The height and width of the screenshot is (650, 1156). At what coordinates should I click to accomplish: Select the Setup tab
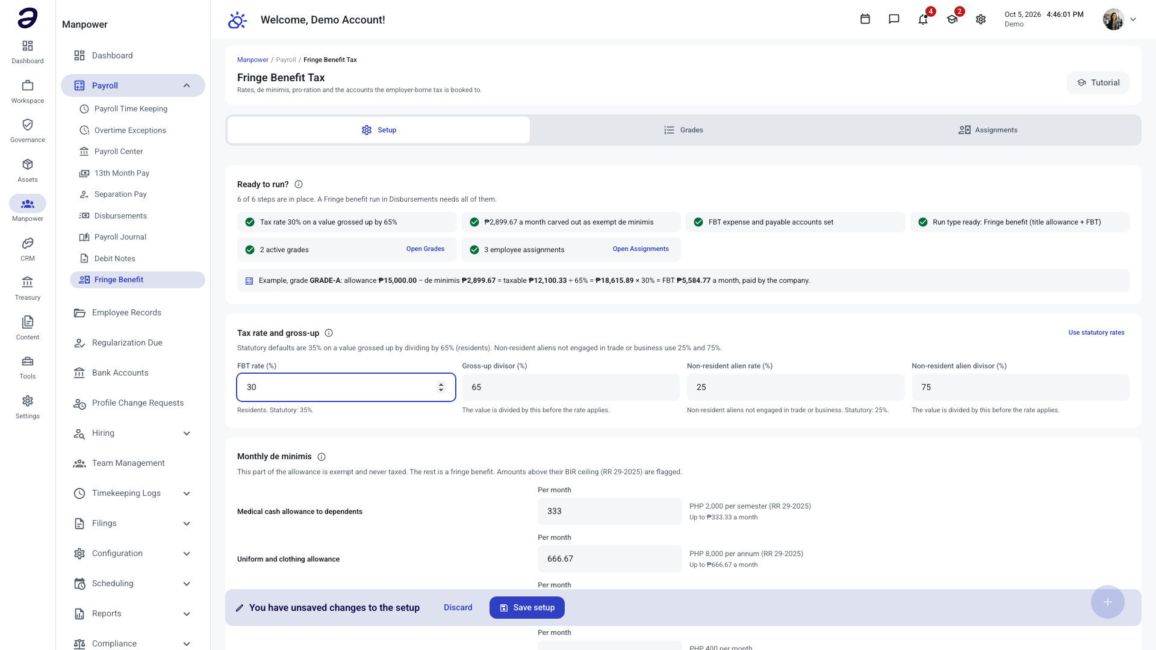[x=379, y=130]
